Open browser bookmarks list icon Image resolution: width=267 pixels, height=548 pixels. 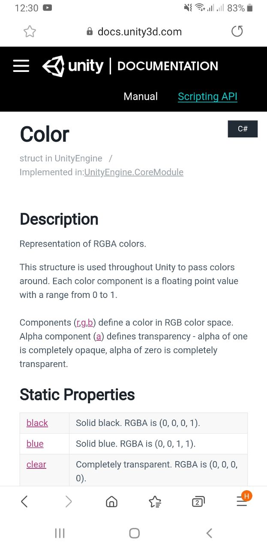coord(155,501)
